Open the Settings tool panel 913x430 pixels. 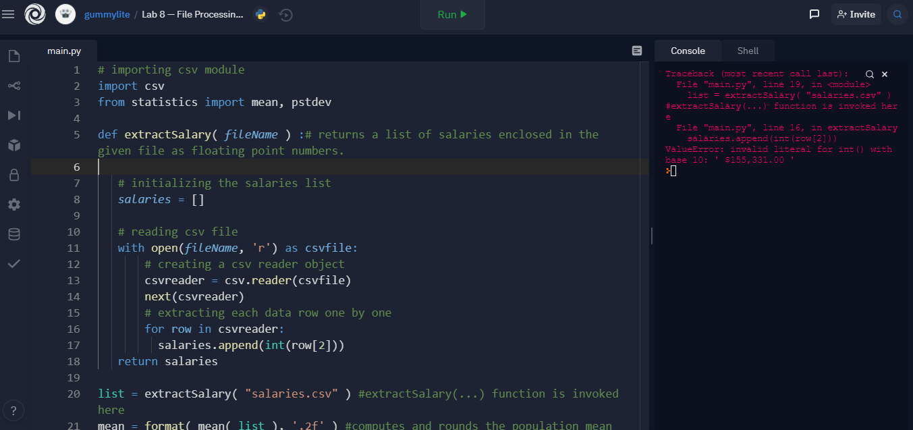(x=13, y=204)
